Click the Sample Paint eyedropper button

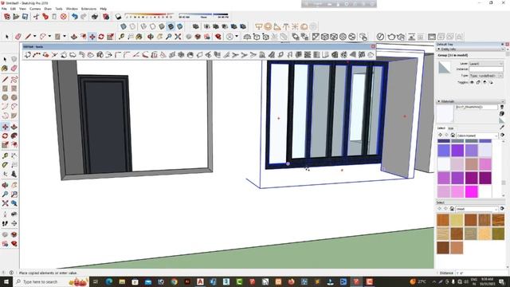click(502, 128)
